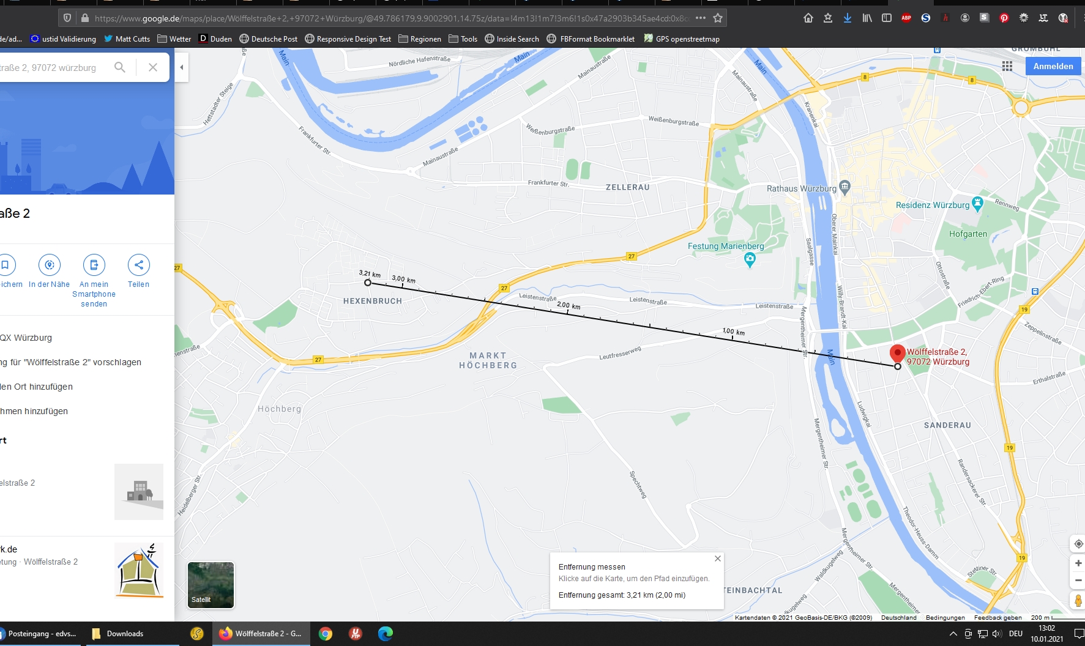Click the measurement end point by Wölffelstraße

[x=898, y=366]
